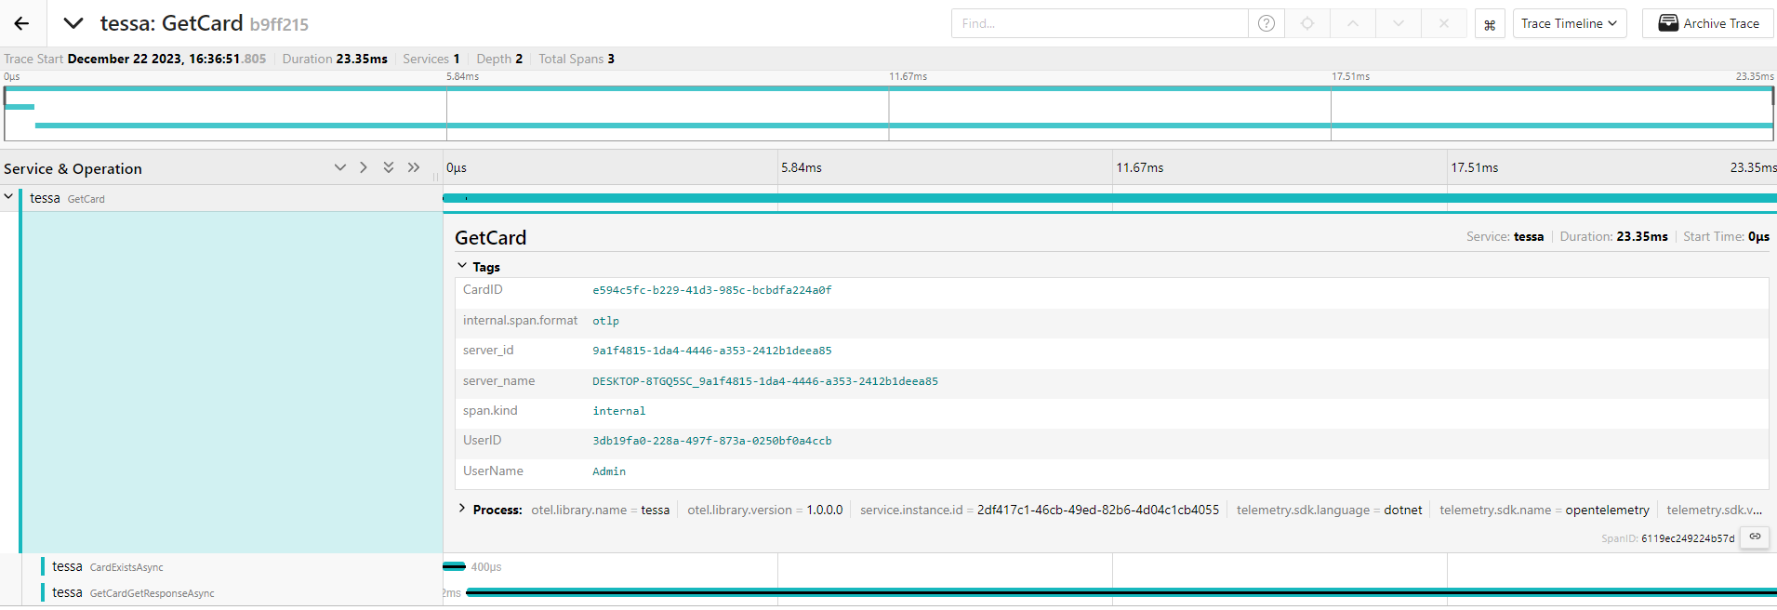Clear the search with the X icon
This screenshot has width=1777, height=610.
point(1443,23)
